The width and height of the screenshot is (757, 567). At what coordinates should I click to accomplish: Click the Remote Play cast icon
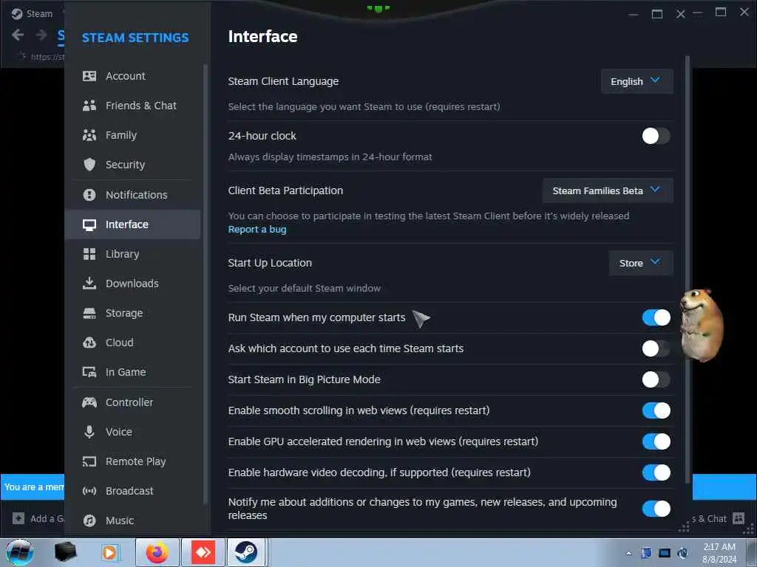(89, 461)
